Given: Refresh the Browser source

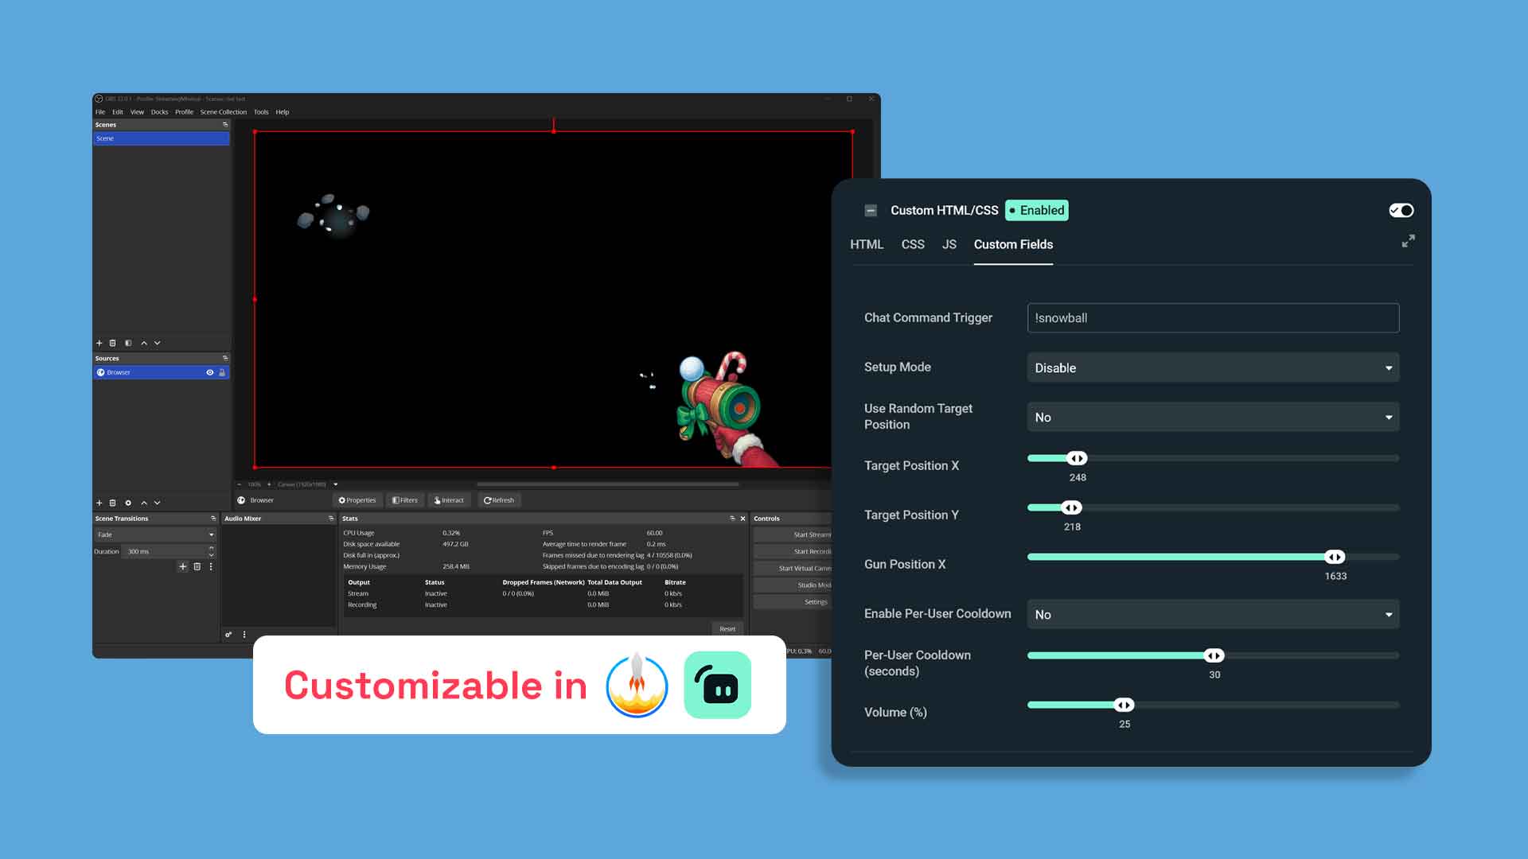Looking at the screenshot, I should tap(499, 500).
